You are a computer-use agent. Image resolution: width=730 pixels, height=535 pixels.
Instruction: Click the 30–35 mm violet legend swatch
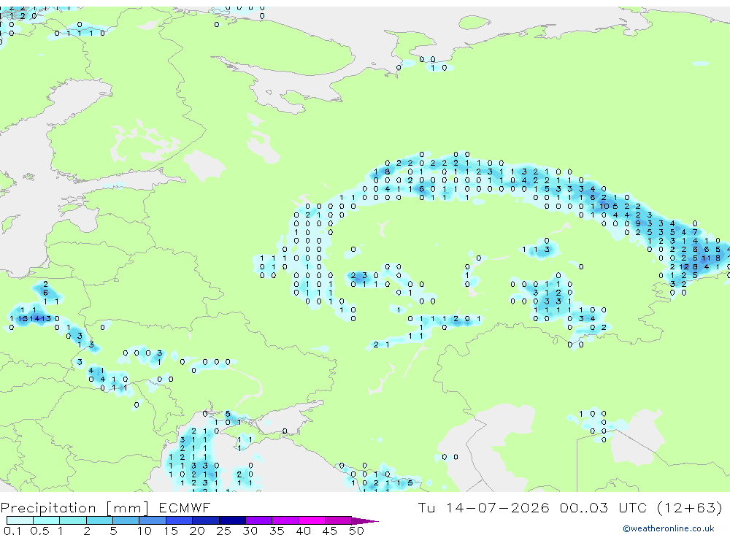click(259, 520)
